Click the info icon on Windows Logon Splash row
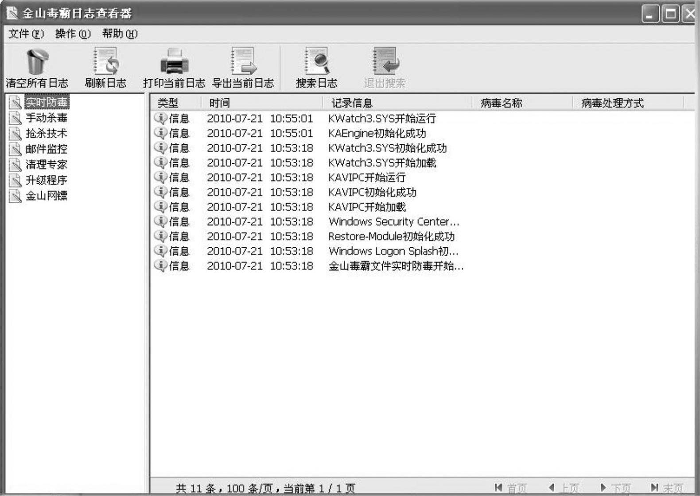 point(160,251)
